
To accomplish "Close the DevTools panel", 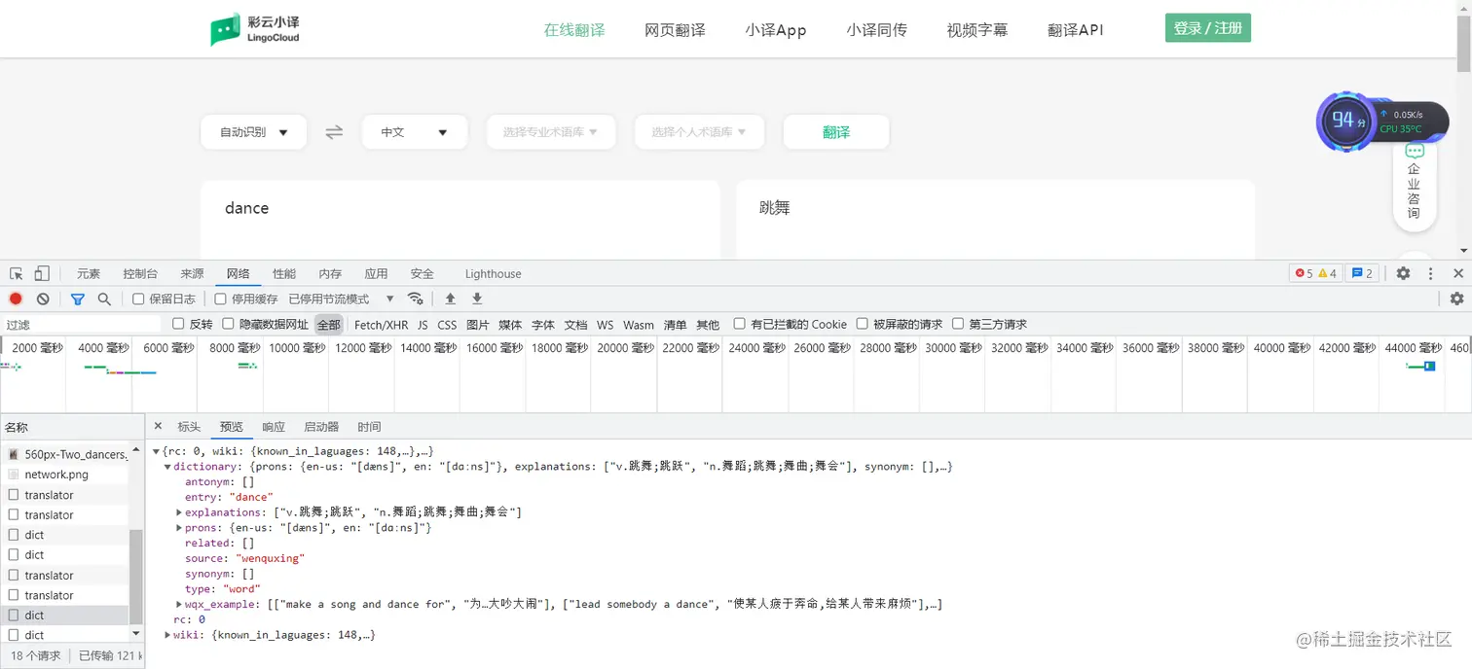I will click(x=1457, y=274).
